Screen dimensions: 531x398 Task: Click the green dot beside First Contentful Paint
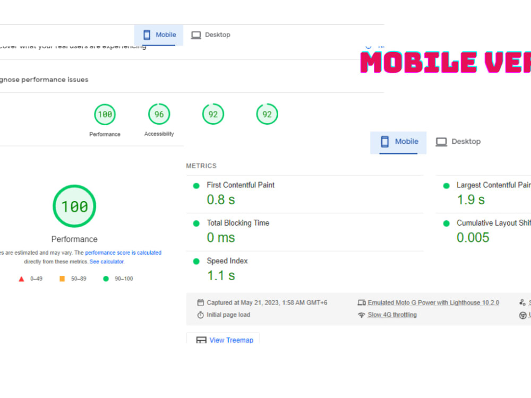click(x=196, y=186)
